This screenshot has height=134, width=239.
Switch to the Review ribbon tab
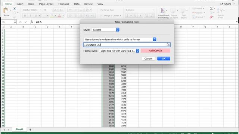tap(89, 4)
